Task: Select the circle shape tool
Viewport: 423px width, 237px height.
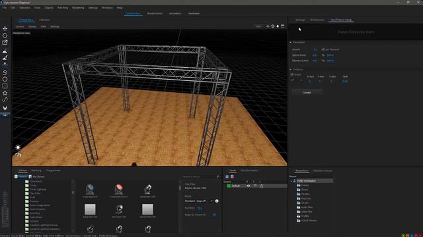Action: 5,79
